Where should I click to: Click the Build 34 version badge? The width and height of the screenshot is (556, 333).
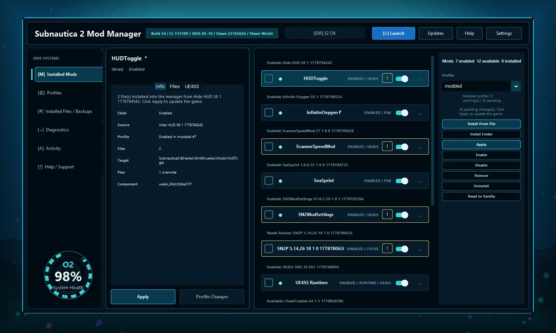[212, 33]
